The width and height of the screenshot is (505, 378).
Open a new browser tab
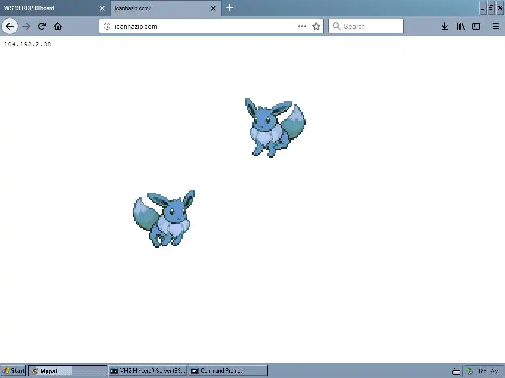click(x=230, y=8)
